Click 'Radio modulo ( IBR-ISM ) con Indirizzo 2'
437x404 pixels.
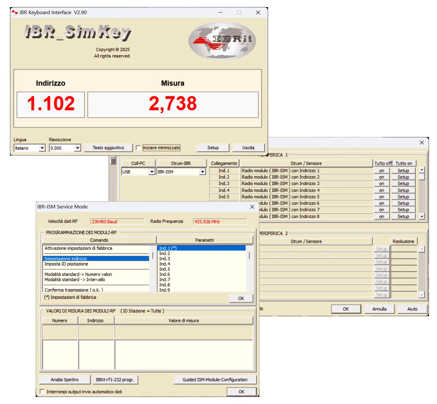tap(307, 177)
